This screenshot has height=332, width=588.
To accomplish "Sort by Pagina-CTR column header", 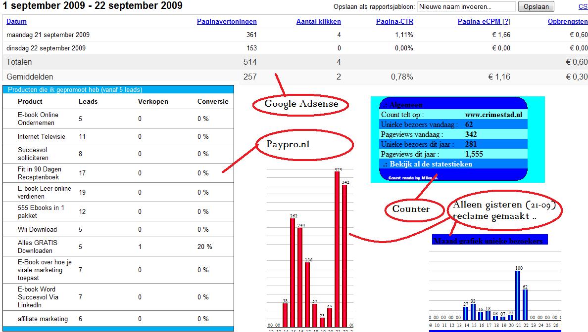I will tap(394, 22).
